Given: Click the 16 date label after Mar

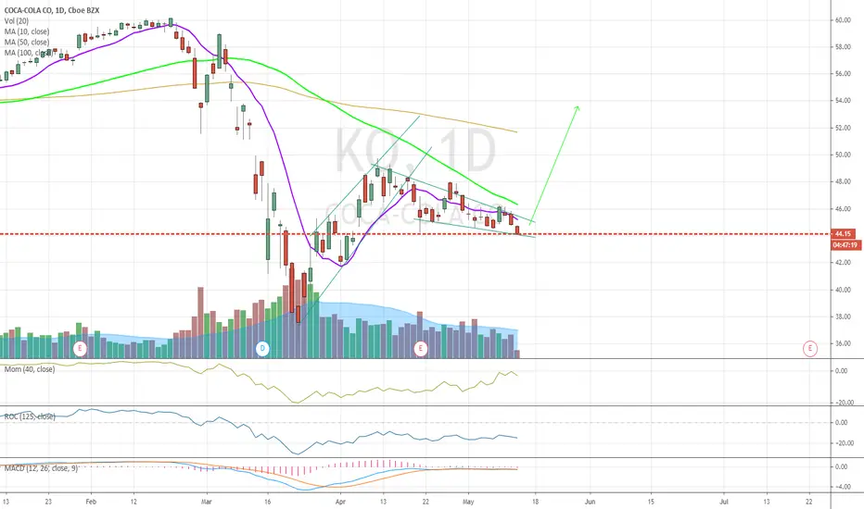Looking at the screenshot, I should coord(268,502).
